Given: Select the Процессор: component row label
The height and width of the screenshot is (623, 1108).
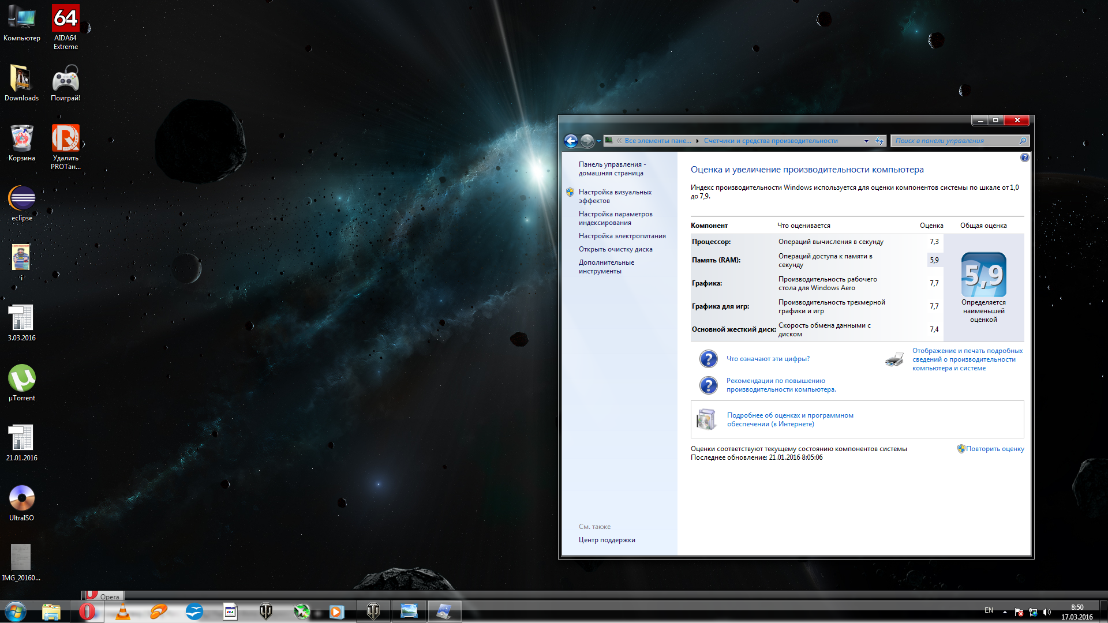Looking at the screenshot, I should point(711,242).
